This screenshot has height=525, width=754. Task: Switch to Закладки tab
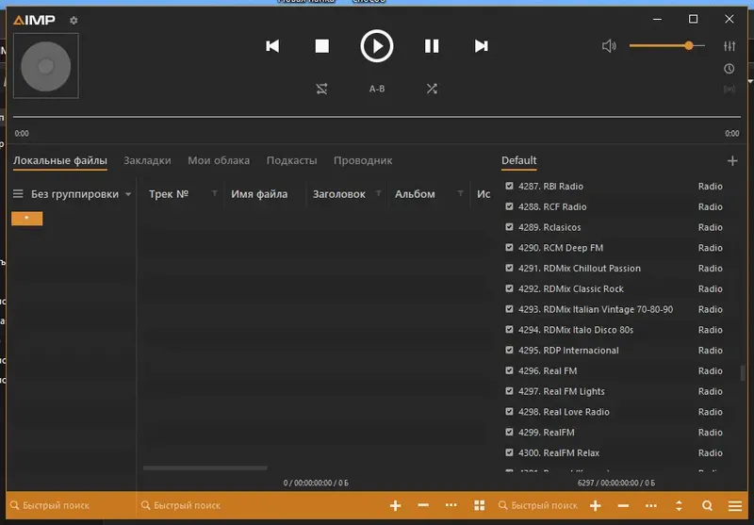pos(147,160)
